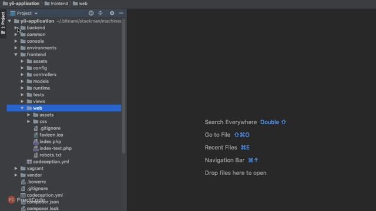Expand the vagrant folder arrow

[16, 168]
